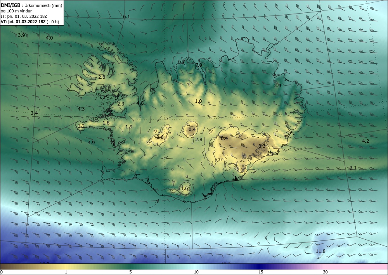The image size is (388, 275).
Task: Select the 7.0 value on the north coast
Action: coord(198,65)
